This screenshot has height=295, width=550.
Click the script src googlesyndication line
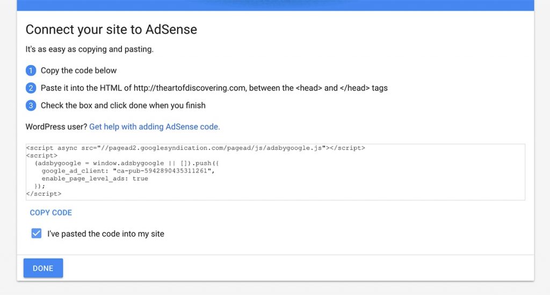[196, 148]
